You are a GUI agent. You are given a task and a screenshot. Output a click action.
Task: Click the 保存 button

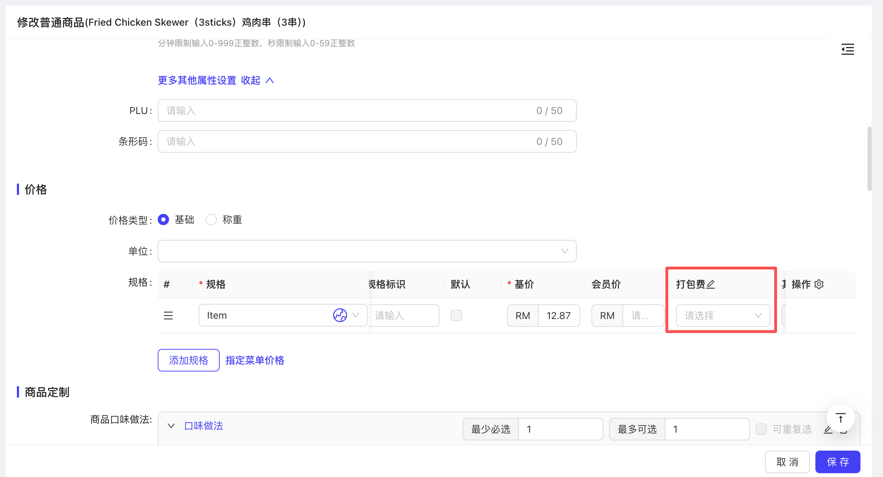click(838, 462)
